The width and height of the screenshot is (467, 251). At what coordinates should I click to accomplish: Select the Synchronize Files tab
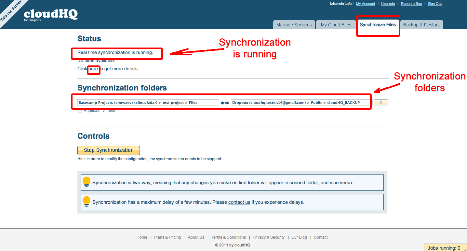[378, 25]
